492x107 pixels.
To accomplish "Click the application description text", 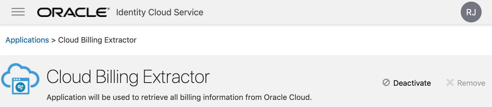I will 179,97.
